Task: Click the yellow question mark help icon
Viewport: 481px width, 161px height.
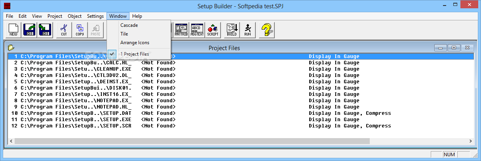Action: (x=267, y=30)
